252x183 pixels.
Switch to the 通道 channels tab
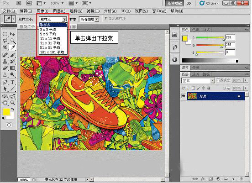(195, 74)
